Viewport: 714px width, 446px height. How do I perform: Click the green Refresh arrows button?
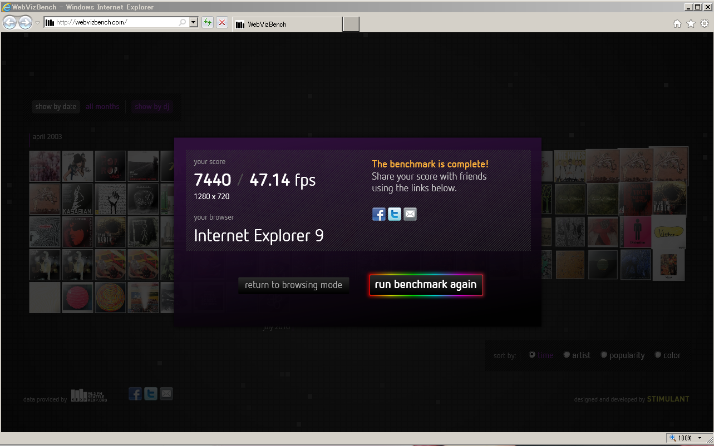coord(208,22)
